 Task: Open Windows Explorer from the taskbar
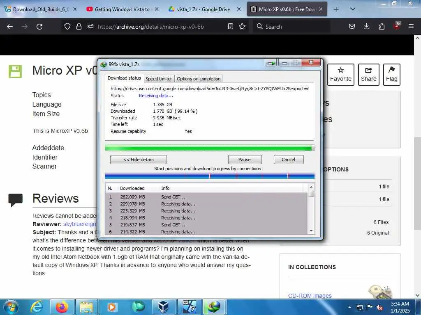86,307
